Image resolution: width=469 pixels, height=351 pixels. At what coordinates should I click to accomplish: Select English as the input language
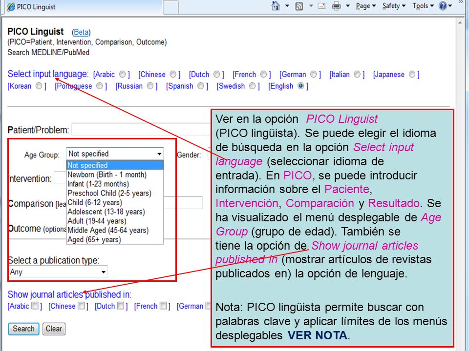point(301,86)
